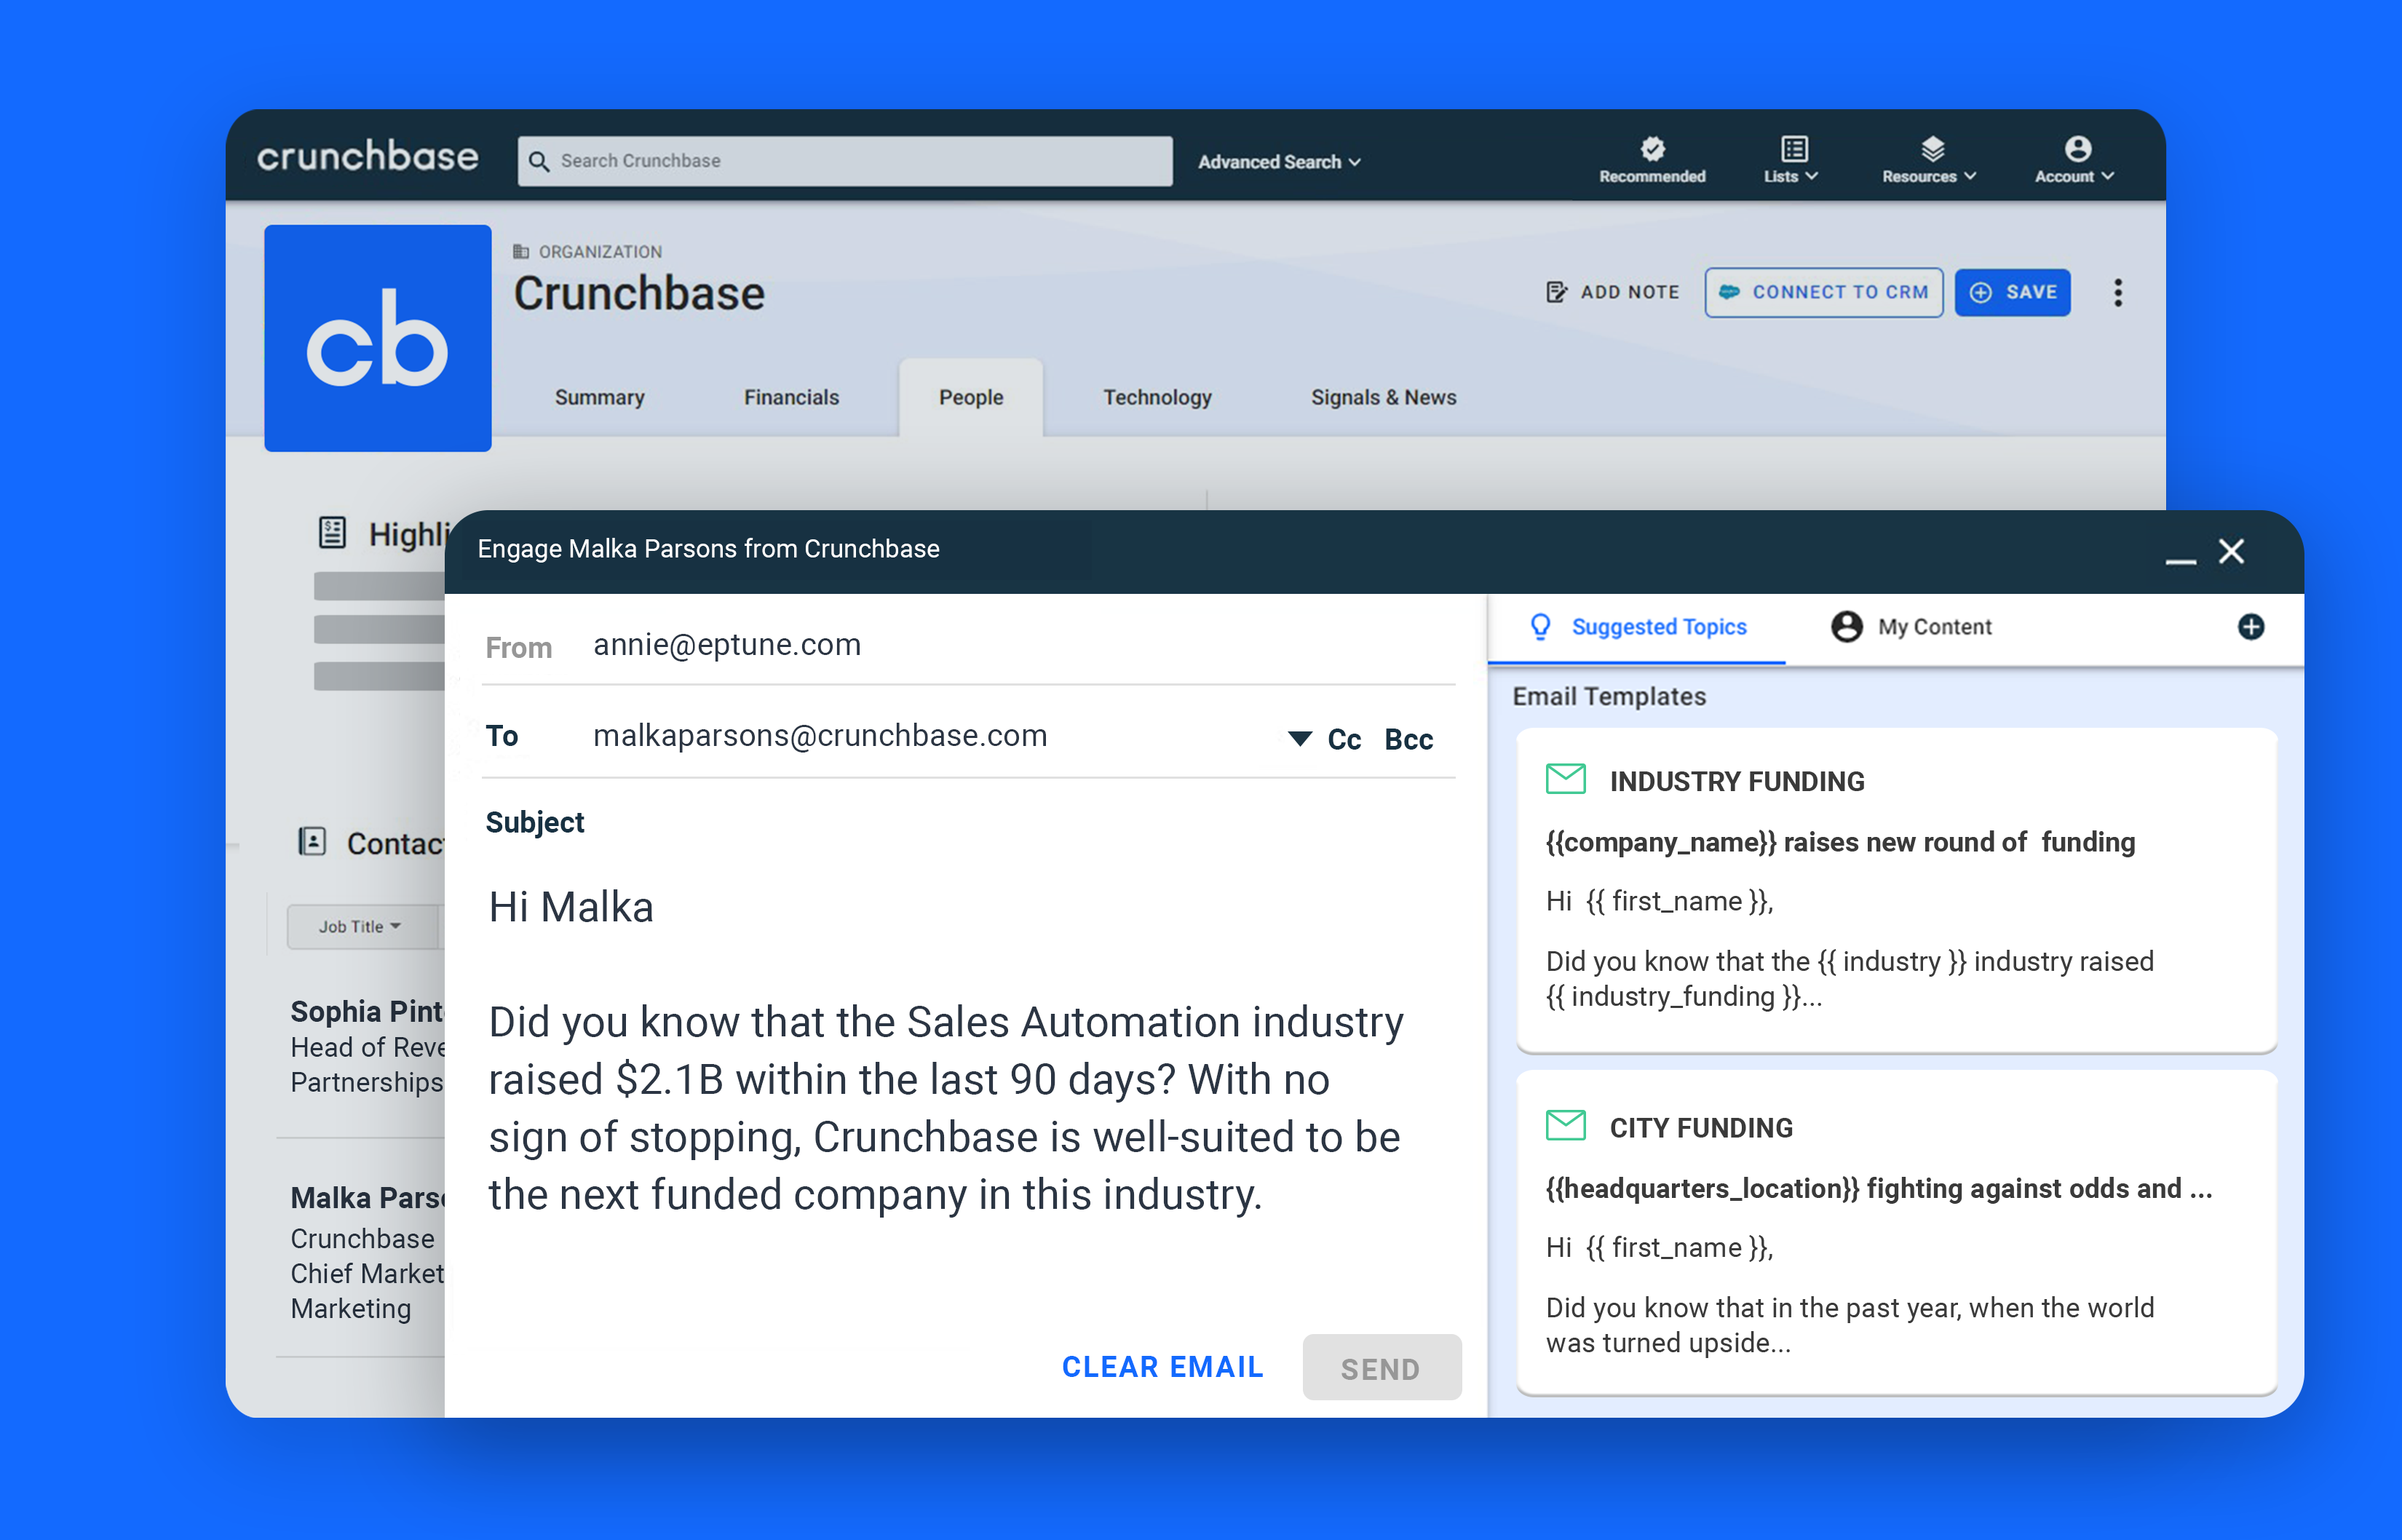2402x1540 pixels.
Task: Click the cb organization logo tile
Action: (x=378, y=338)
